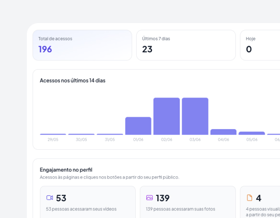Click the video camera icon beside 53
This screenshot has width=280, height=218.
[x=50, y=198]
